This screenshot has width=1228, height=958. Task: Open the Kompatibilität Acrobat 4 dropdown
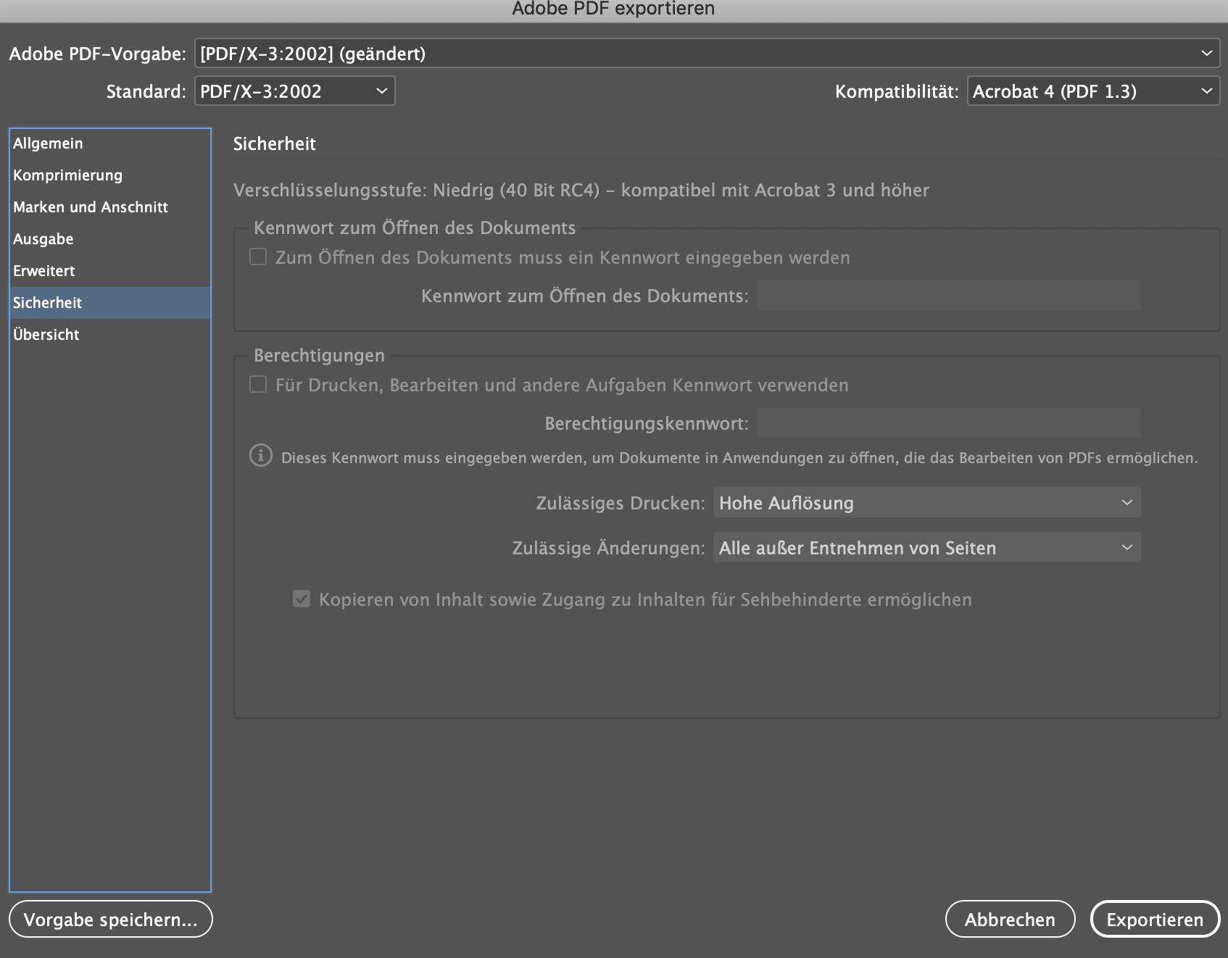[x=1094, y=91]
